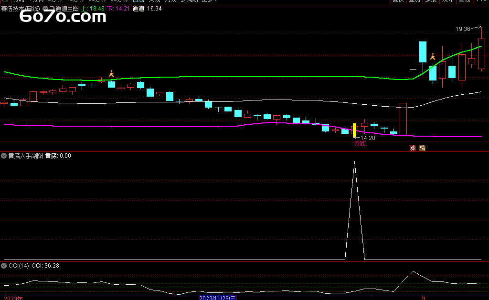The width and height of the screenshot is (489, 300).
Task: Click the 榜 marker icon below candles
Action: 422,148
